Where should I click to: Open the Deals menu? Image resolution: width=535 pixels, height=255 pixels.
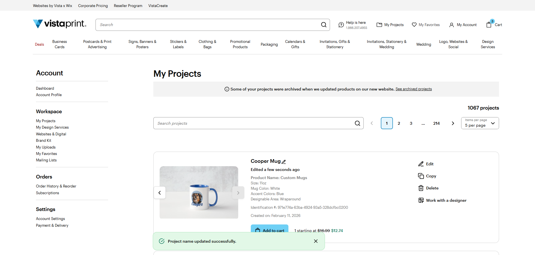pos(40,44)
